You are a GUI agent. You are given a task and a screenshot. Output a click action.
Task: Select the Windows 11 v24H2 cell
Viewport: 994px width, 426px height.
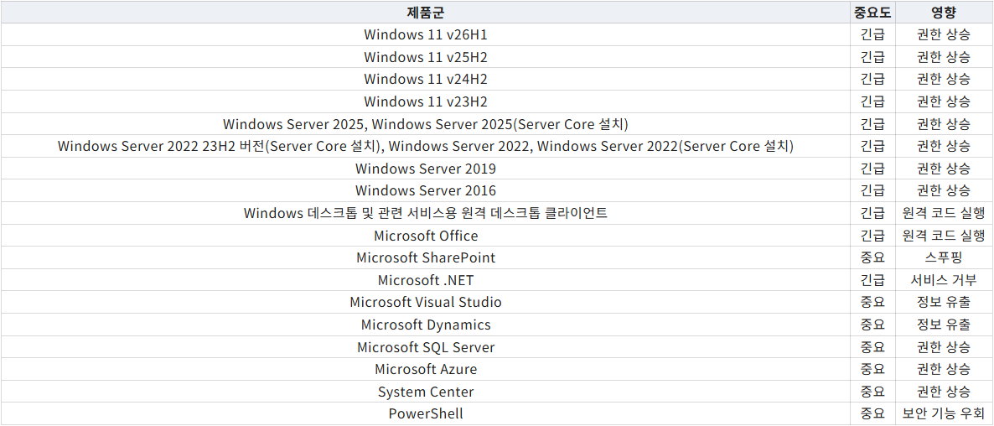tap(426, 79)
